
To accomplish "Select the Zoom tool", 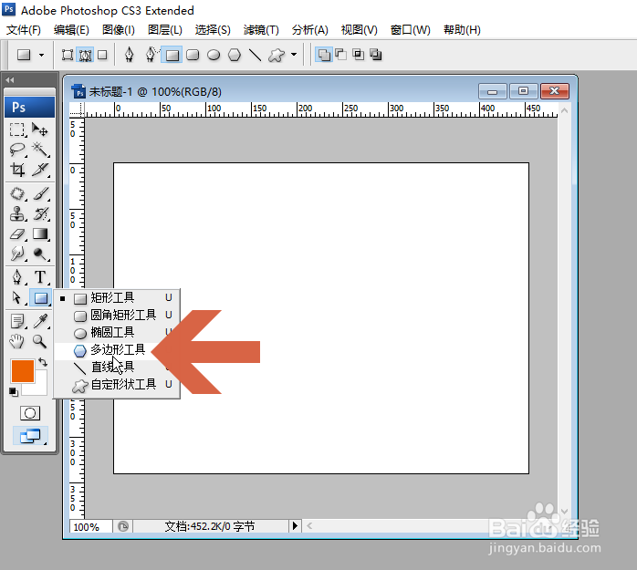I will [40, 341].
